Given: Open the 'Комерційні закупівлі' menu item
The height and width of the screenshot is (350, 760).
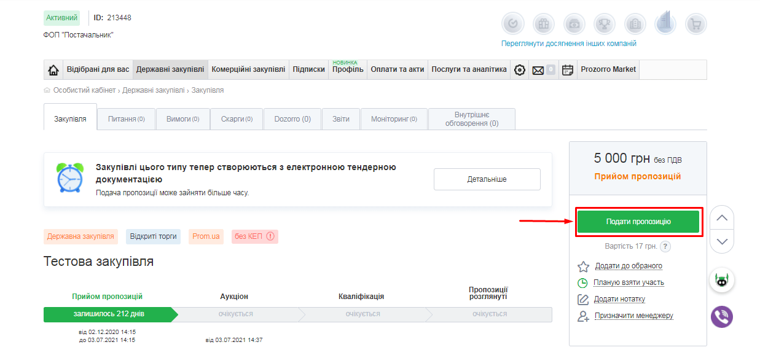Looking at the screenshot, I should coord(248,69).
